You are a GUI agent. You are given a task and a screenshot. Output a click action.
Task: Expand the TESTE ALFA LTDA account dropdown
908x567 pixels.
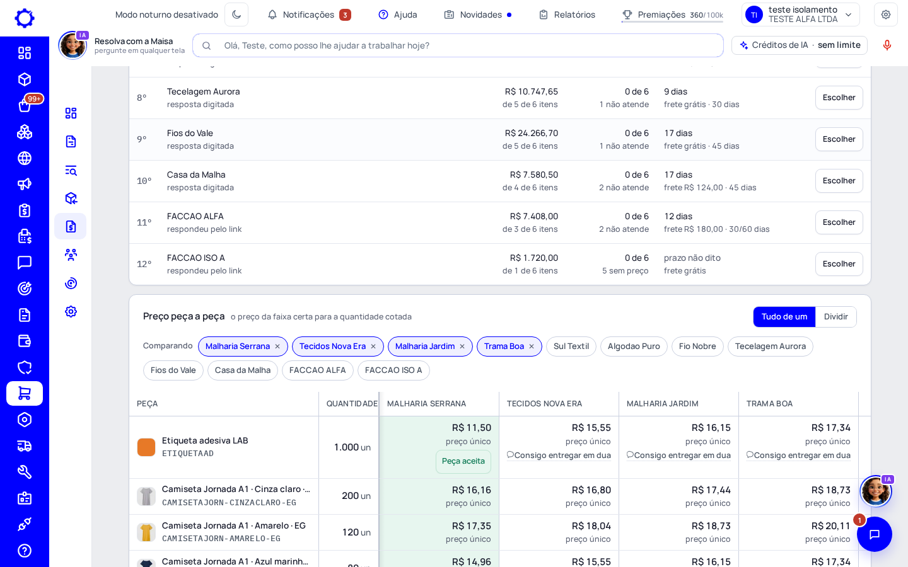pos(801,14)
